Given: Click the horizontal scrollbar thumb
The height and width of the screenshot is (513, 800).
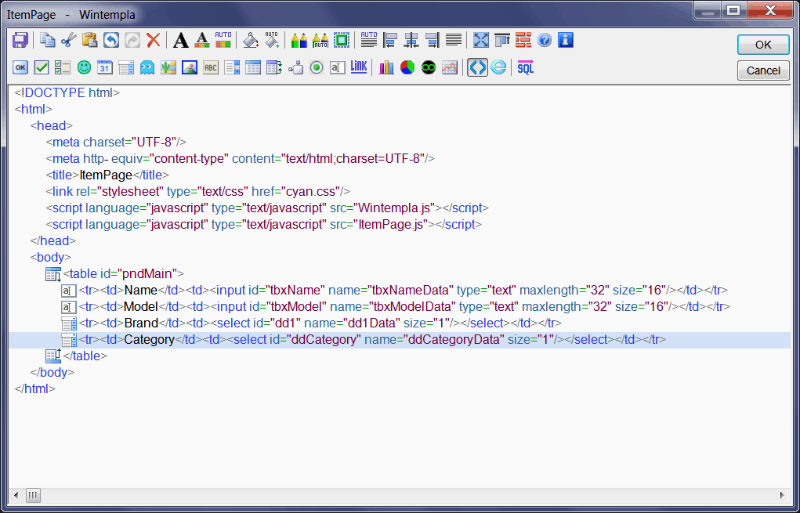Looking at the screenshot, I should (33, 495).
